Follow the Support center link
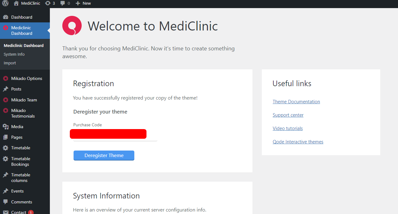 [288, 115]
